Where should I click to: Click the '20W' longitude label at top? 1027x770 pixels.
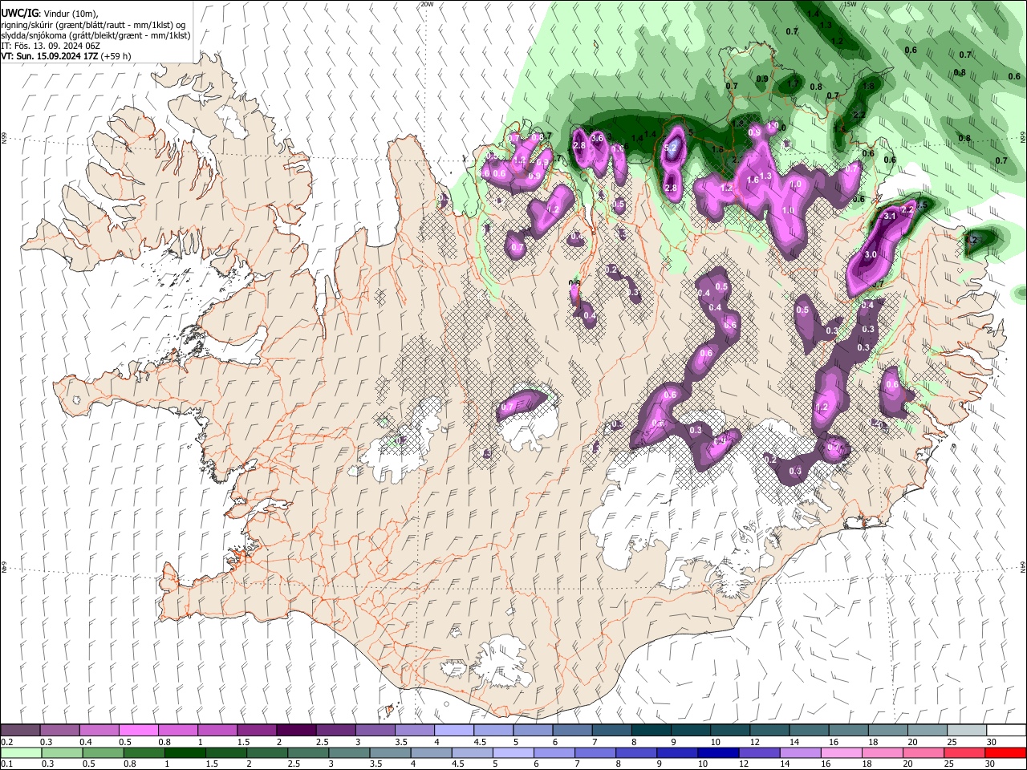tap(427, 4)
